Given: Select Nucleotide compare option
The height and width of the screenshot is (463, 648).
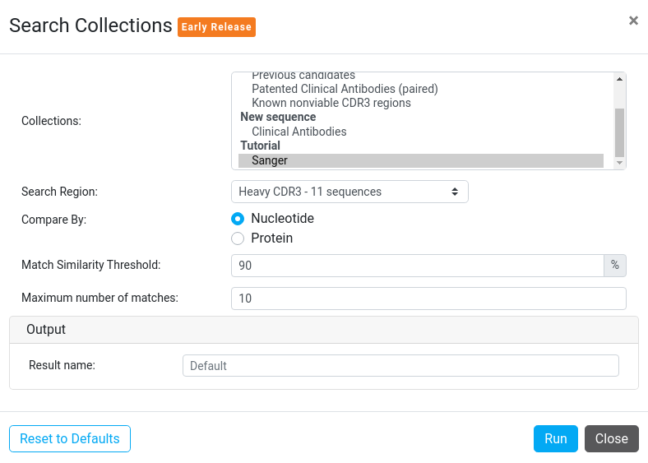Looking at the screenshot, I should pyautogui.click(x=238, y=219).
